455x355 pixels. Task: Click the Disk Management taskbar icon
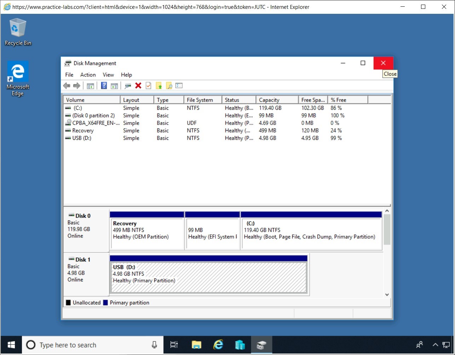(x=262, y=345)
